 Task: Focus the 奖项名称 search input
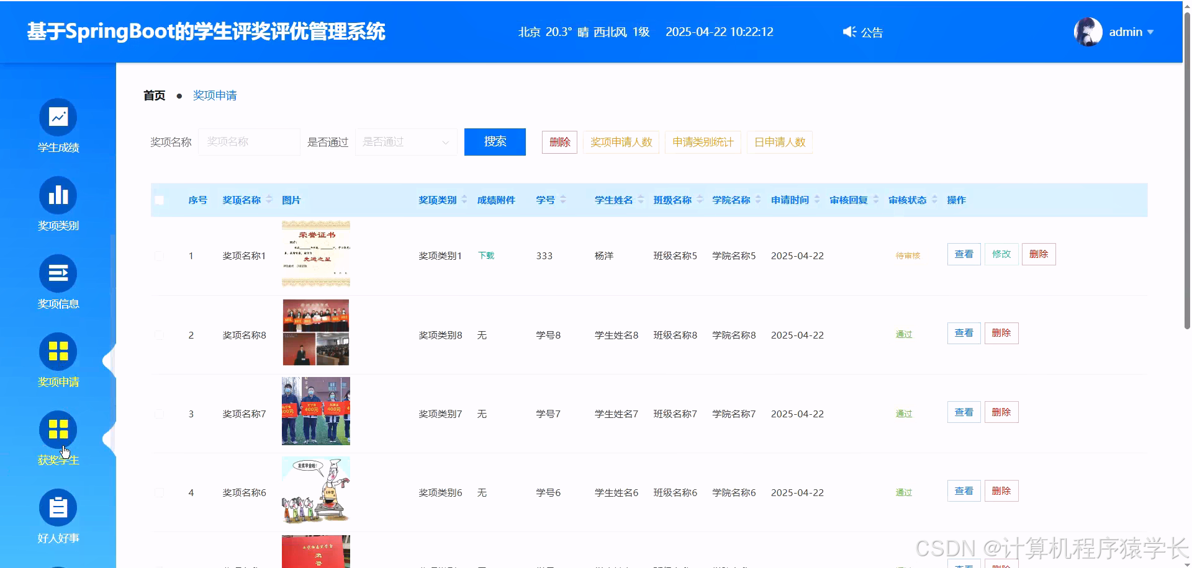click(x=249, y=142)
